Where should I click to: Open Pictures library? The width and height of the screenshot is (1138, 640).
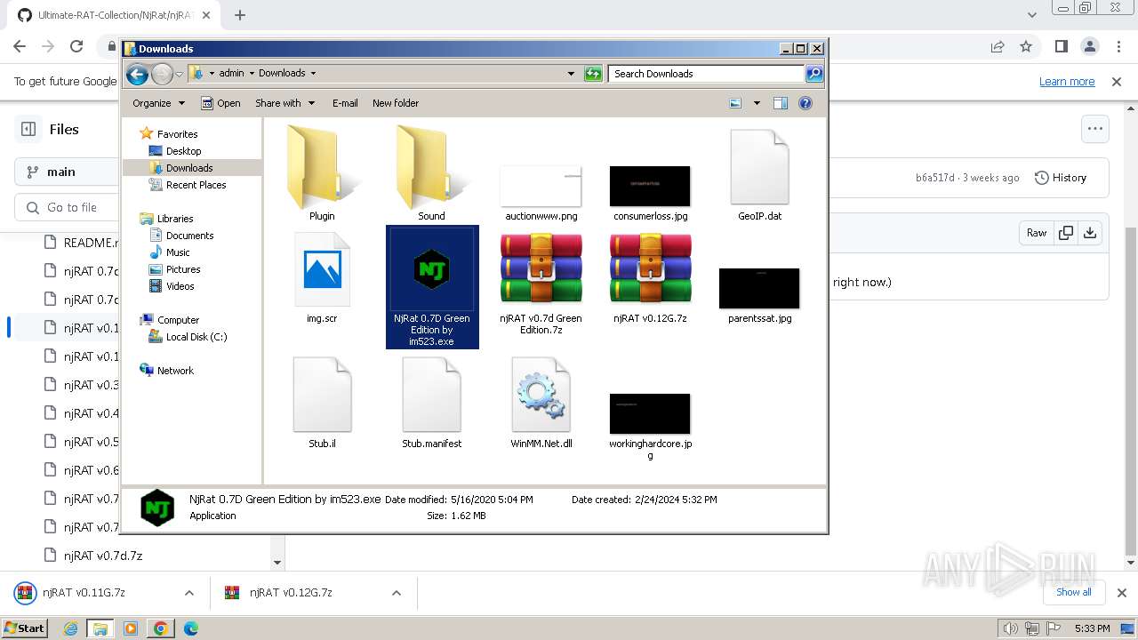183,269
